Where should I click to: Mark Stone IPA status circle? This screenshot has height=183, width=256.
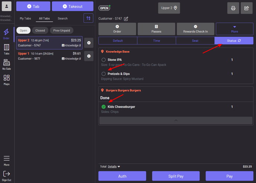tap(103, 60)
